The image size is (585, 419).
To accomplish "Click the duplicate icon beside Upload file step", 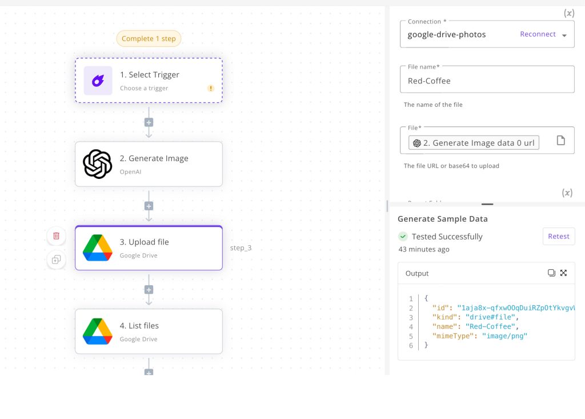I will click(x=56, y=260).
